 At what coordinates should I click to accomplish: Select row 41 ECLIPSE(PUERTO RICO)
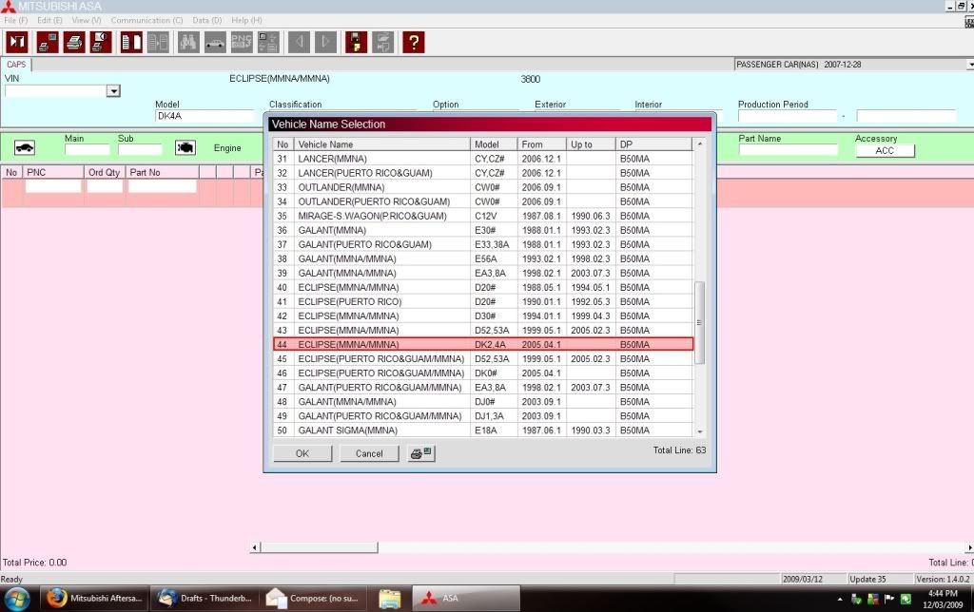(x=483, y=301)
